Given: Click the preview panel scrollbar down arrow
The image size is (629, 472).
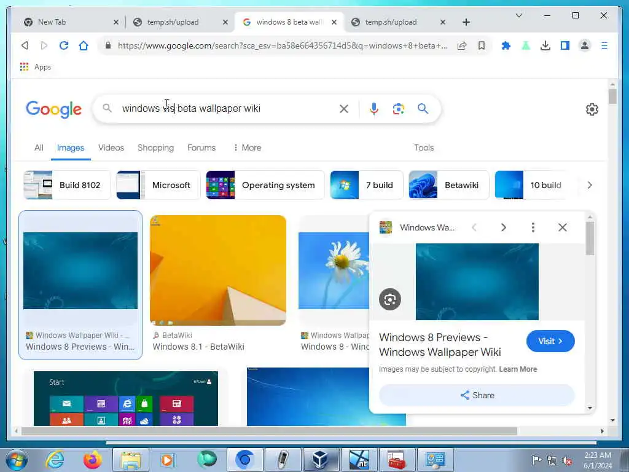Looking at the screenshot, I should [x=590, y=408].
